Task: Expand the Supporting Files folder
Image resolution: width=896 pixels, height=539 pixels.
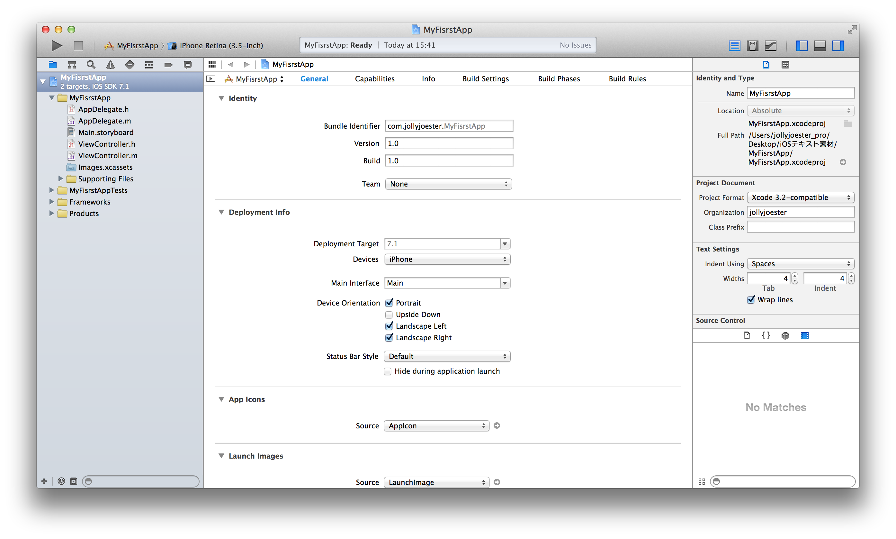Action: pyautogui.click(x=61, y=179)
